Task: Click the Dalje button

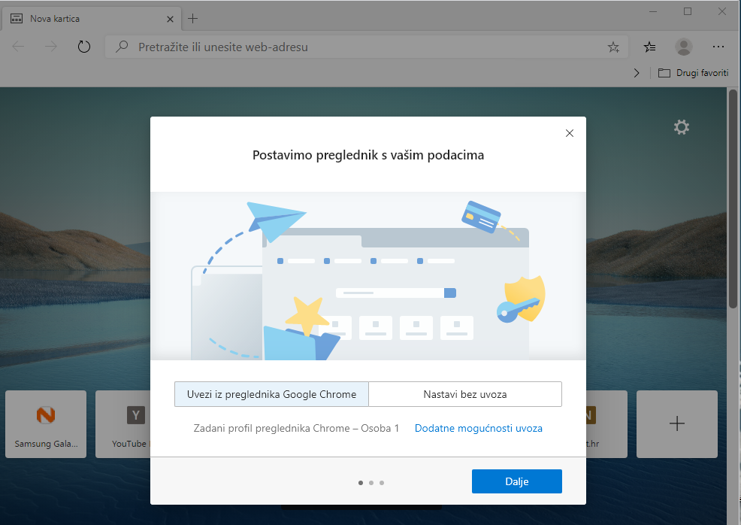Action: pyautogui.click(x=516, y=481)
